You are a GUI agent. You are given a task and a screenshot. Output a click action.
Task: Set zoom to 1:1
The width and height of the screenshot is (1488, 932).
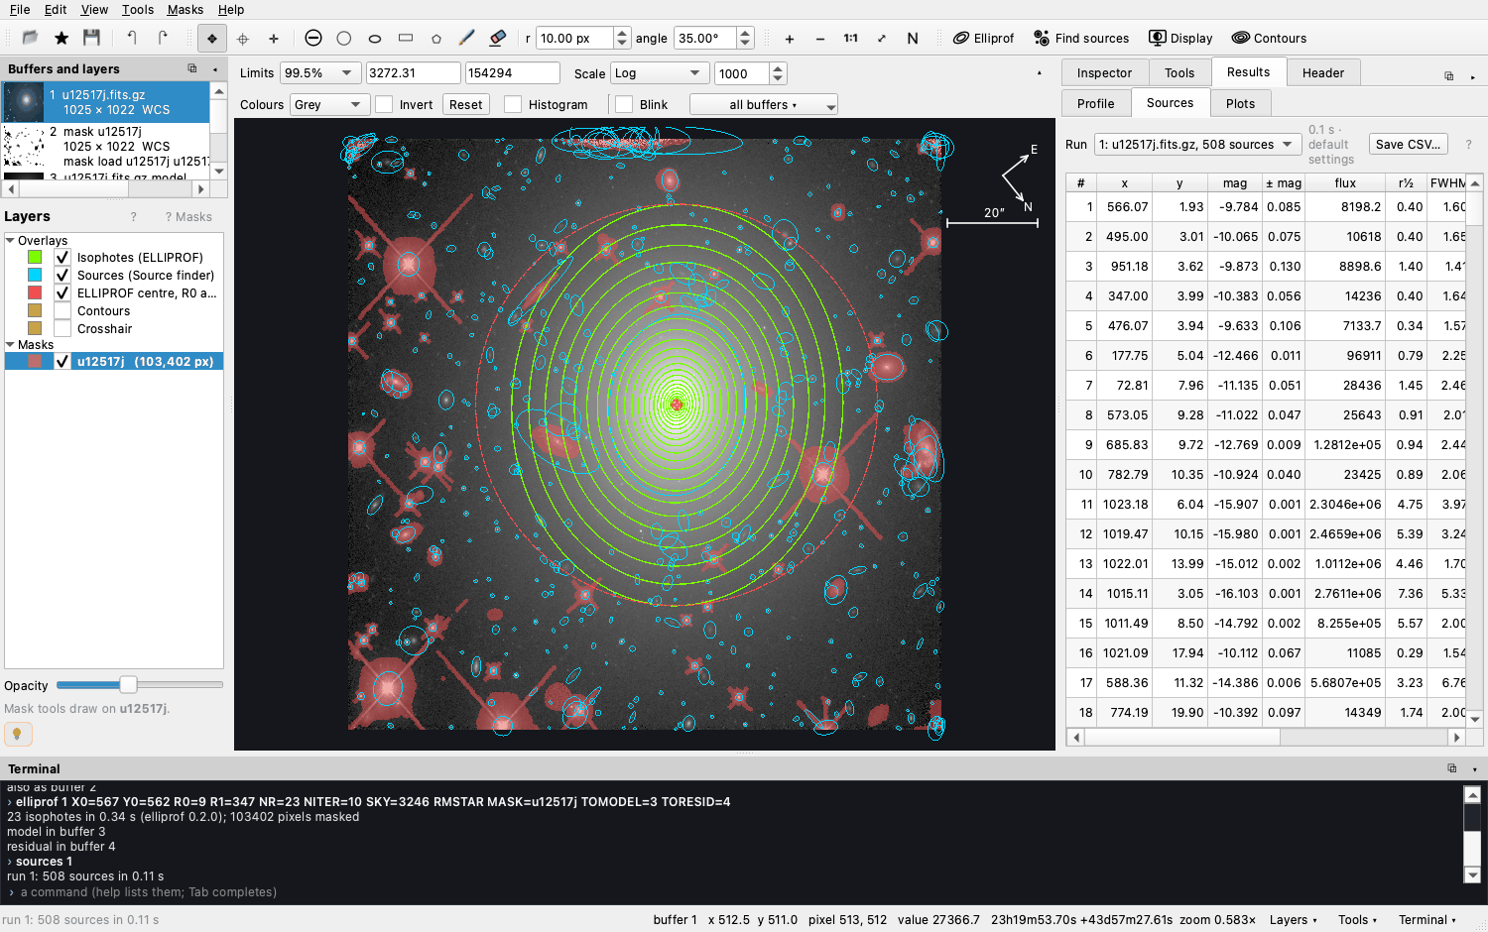(851, 39)
